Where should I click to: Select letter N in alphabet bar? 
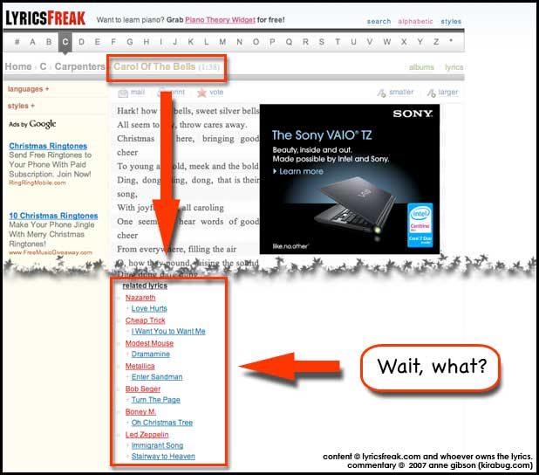240,42
